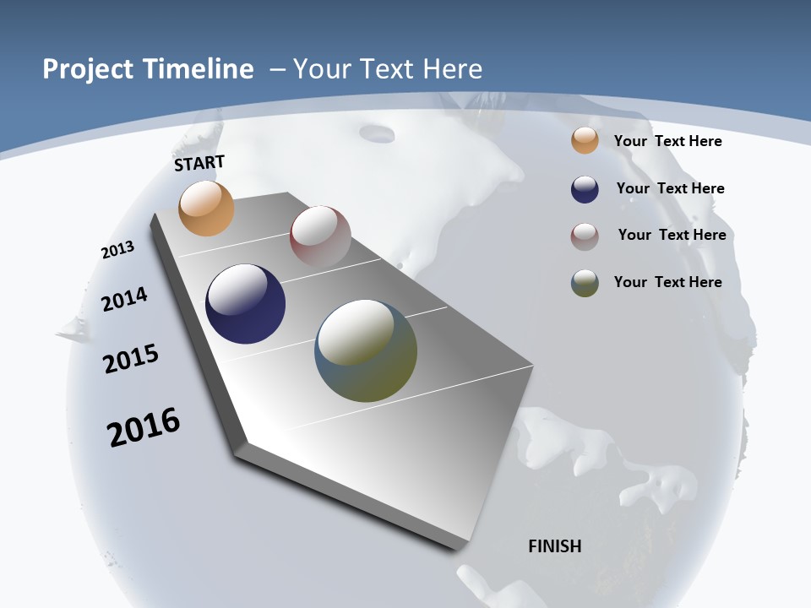
Task: Select the red-gray legend bullet sphere
Action: (585, 236)
